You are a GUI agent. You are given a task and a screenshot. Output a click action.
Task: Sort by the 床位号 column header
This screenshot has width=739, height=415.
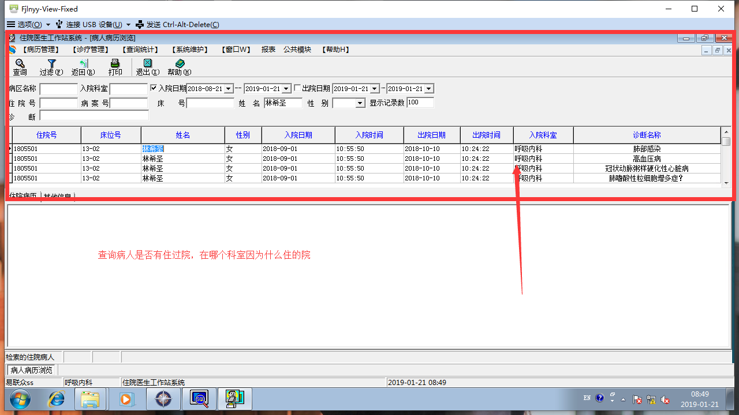click(x=111, y=135)
